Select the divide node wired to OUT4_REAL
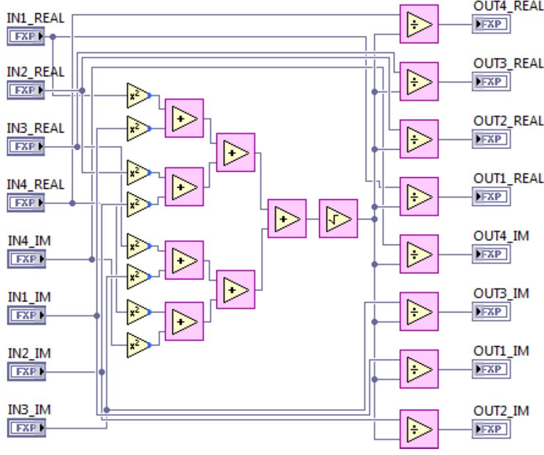544x455 pixels. click(418, 25)
